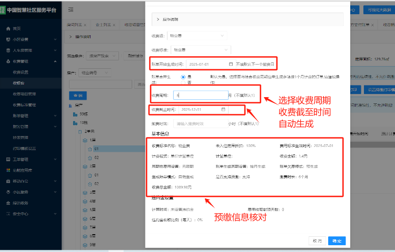Click the 人车房管理 stack icon
This screenshot has height=252, width=395.
[8, 50]
